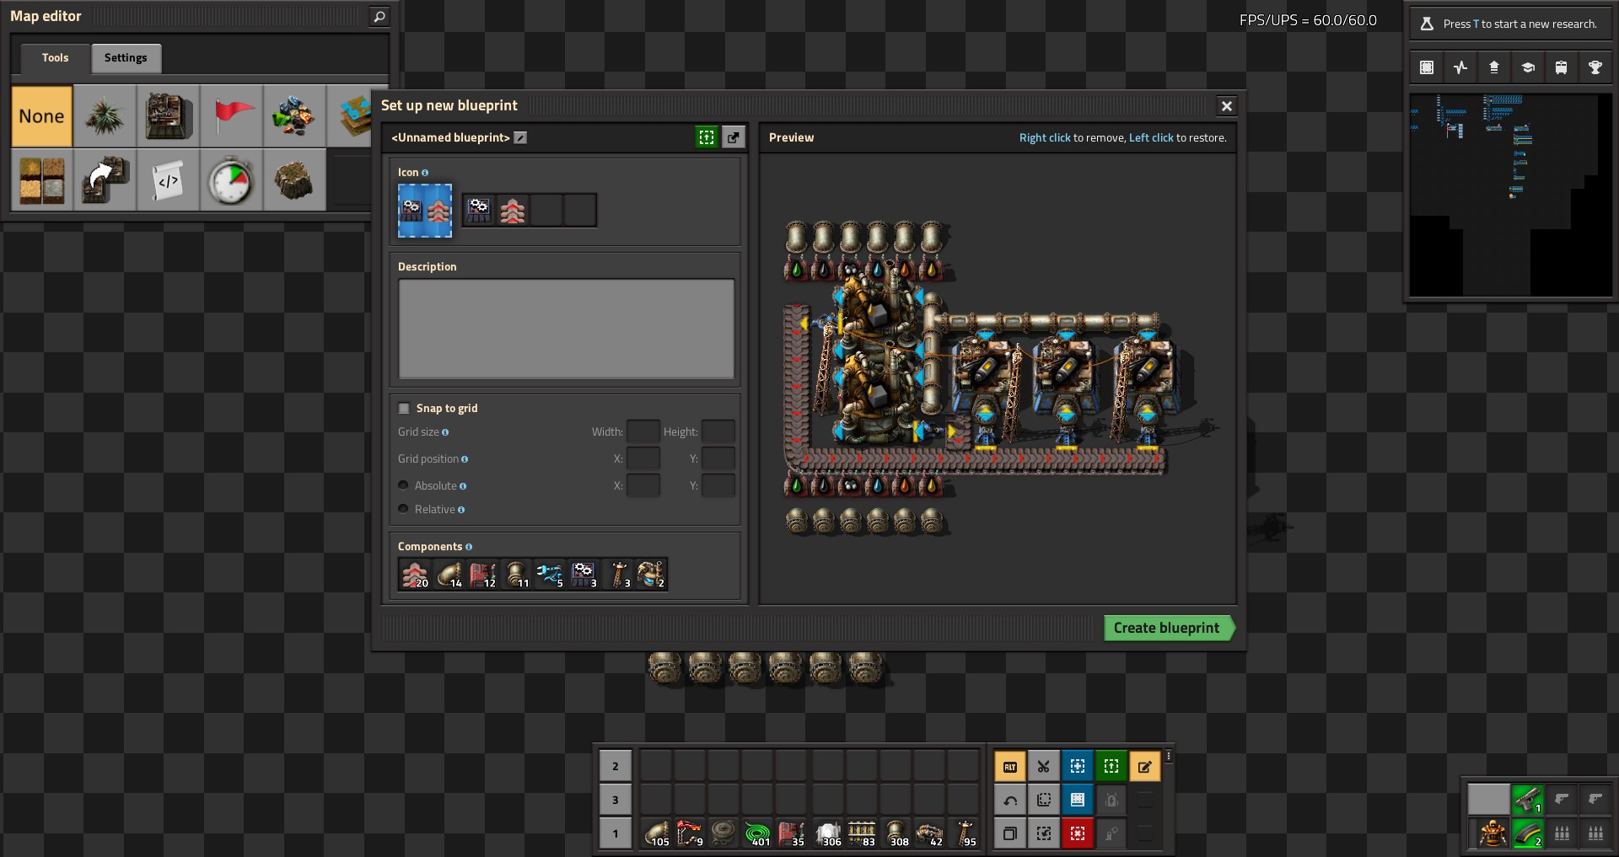Image resolution: width=1619 pixels, height=857 pixels.
Task: Select the Relative radio button
Action: (403, 509)
